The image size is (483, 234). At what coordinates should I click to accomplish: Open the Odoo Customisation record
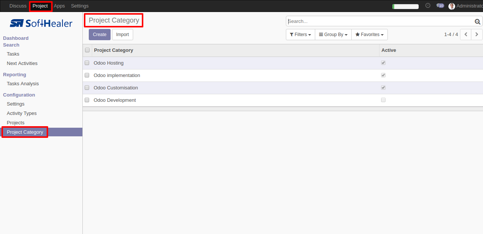tap(116, 88)
